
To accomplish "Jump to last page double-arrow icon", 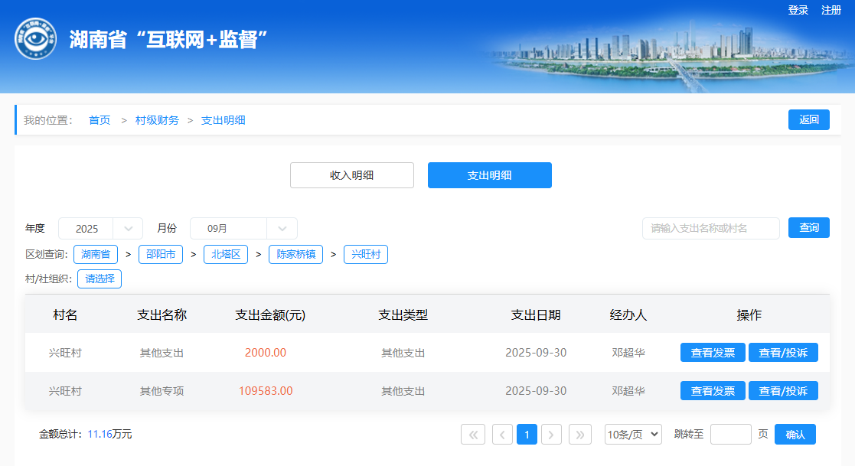I will pyautogui.click(x=580, y=435).
